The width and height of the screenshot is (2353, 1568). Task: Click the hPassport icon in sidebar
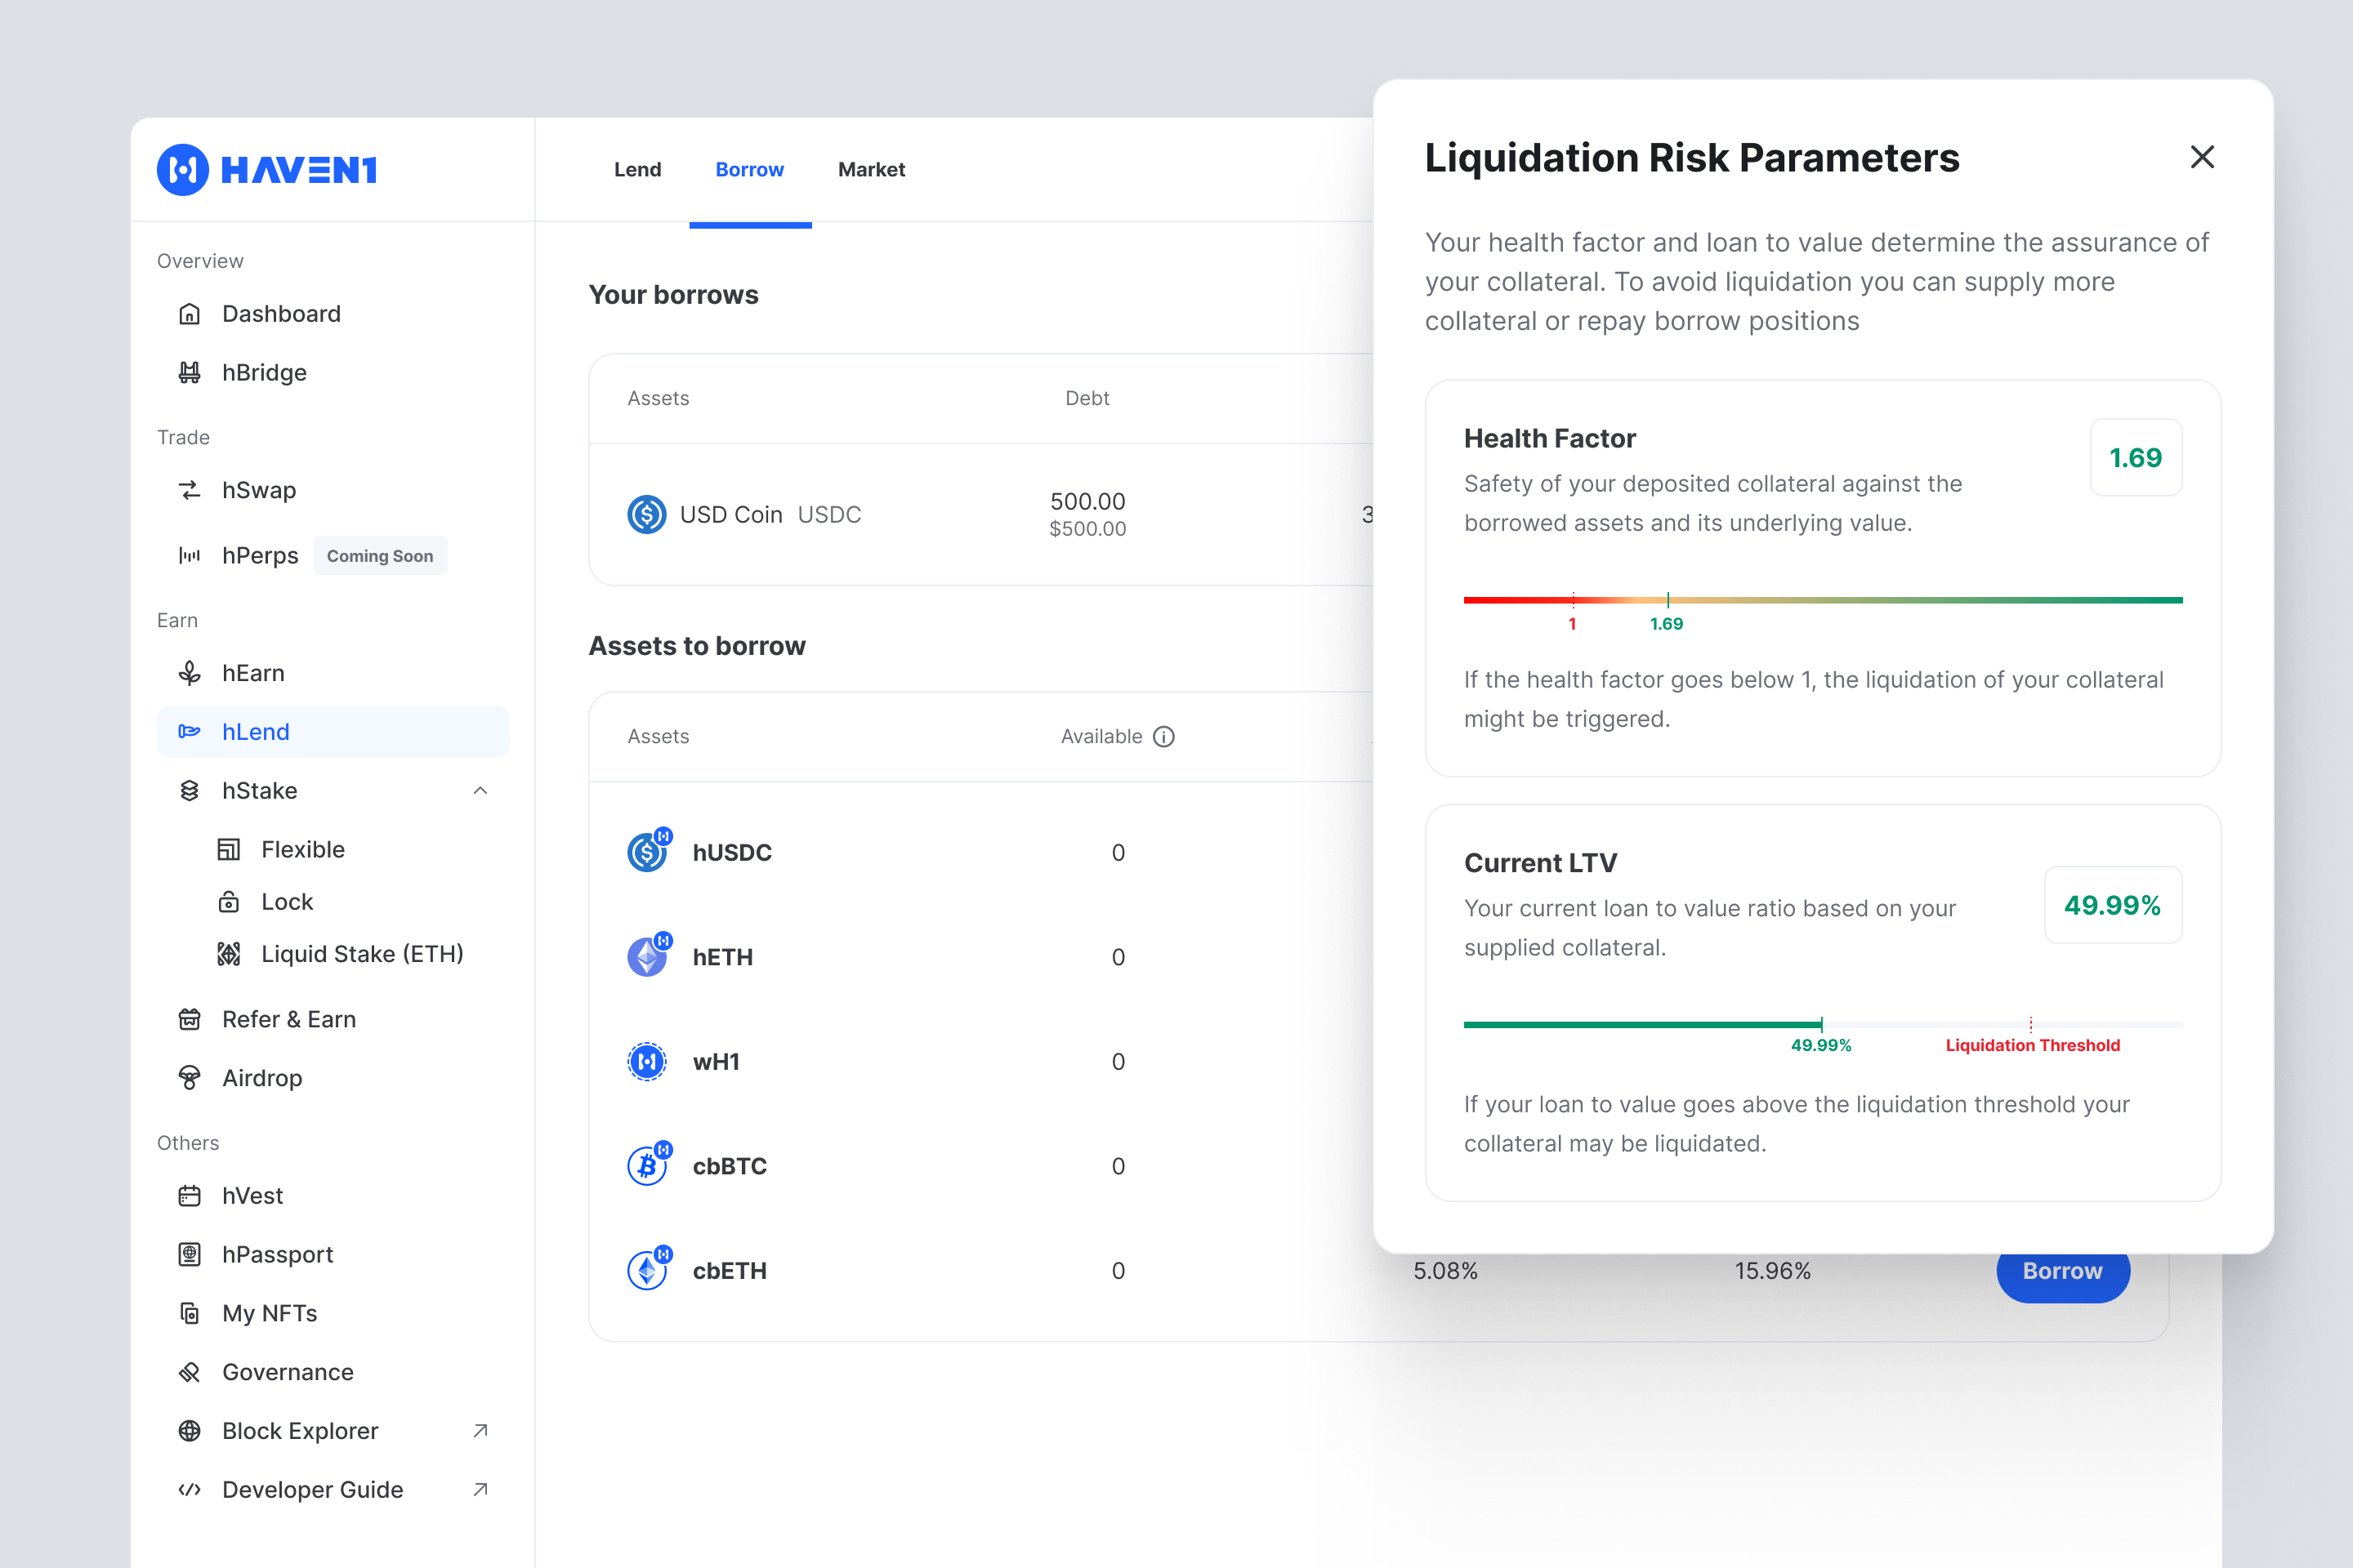point(189,1254)
